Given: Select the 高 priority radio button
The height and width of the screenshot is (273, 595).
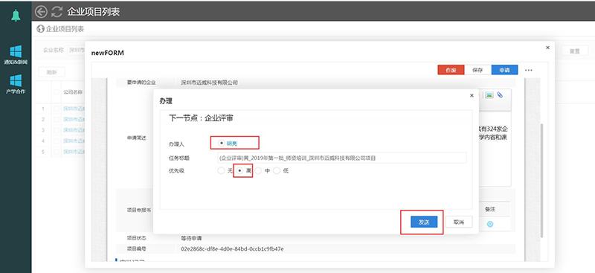Looking at the screenshot, I should tap(239, 171).
